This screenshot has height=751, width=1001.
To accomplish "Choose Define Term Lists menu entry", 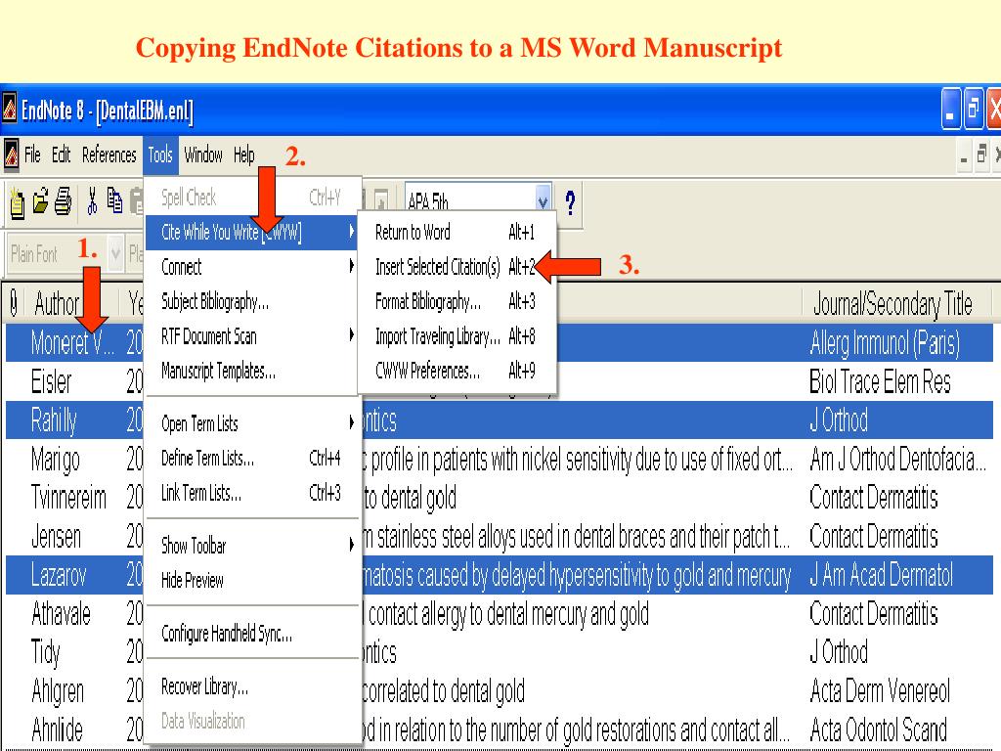I will click(x=251, y=458).
